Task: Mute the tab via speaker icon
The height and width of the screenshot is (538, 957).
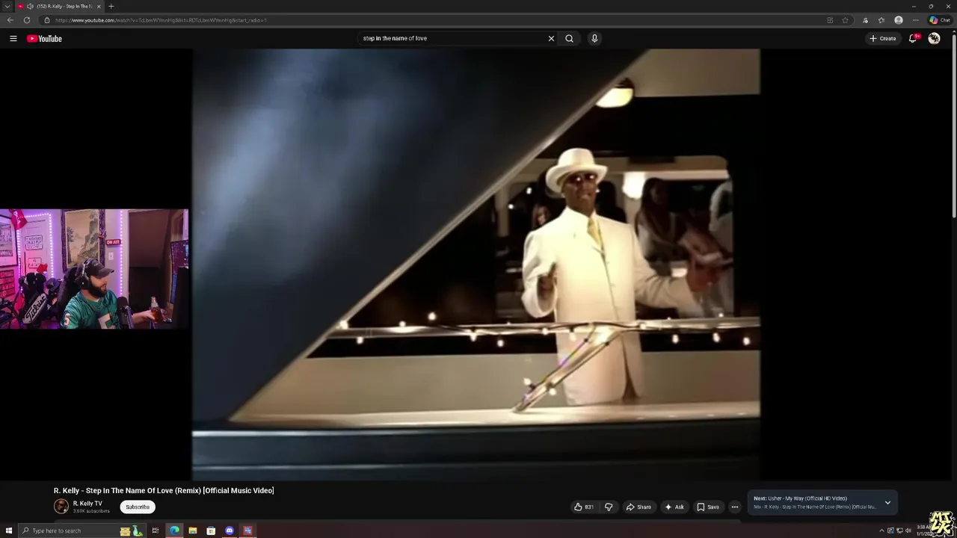Action: point(30,6)
